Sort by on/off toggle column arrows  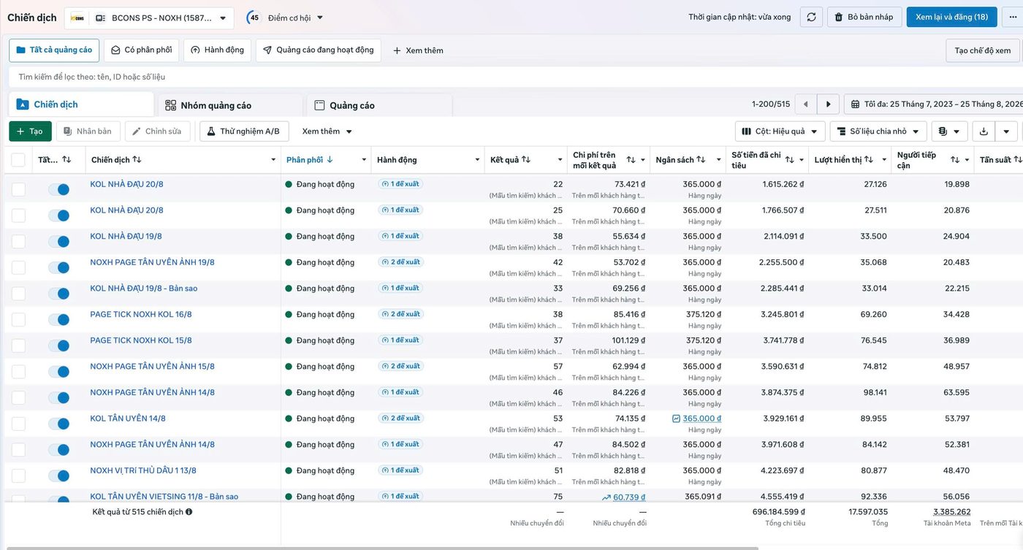(66, 160)
